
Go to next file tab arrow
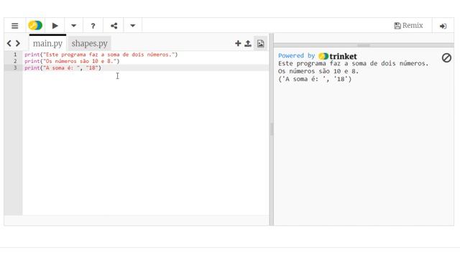click(x=18, y=43)
